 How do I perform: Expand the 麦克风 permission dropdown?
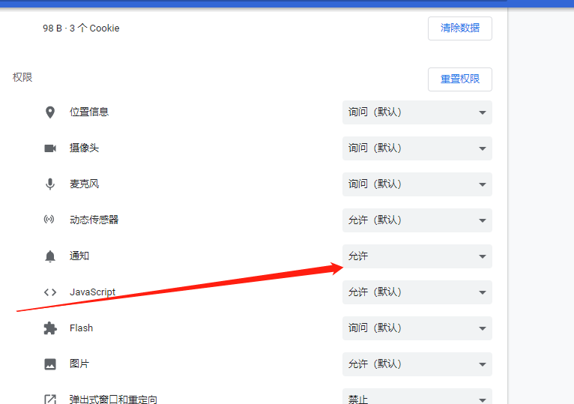[x=417, y=184]
